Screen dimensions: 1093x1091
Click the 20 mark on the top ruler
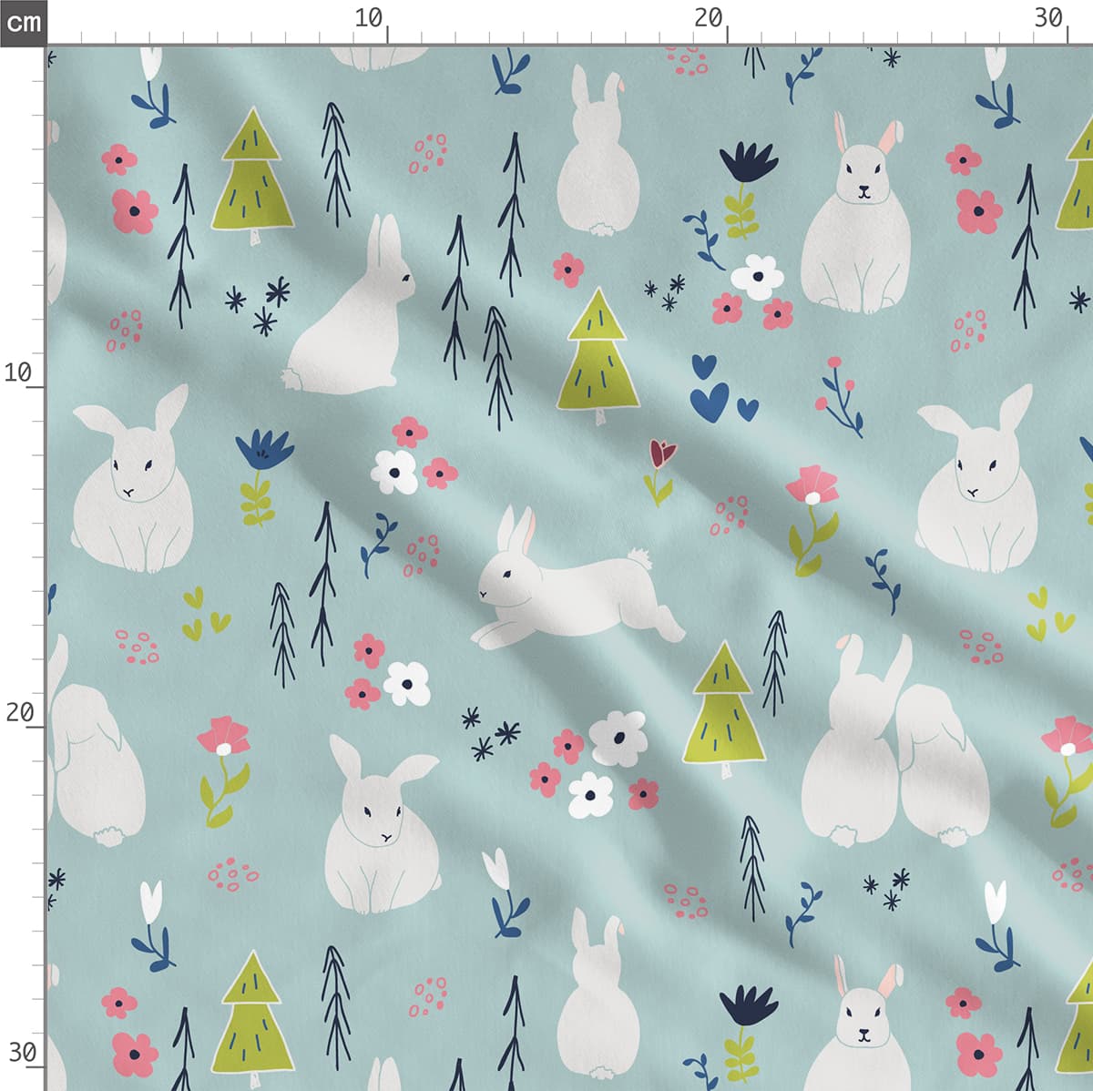[708, 17]
